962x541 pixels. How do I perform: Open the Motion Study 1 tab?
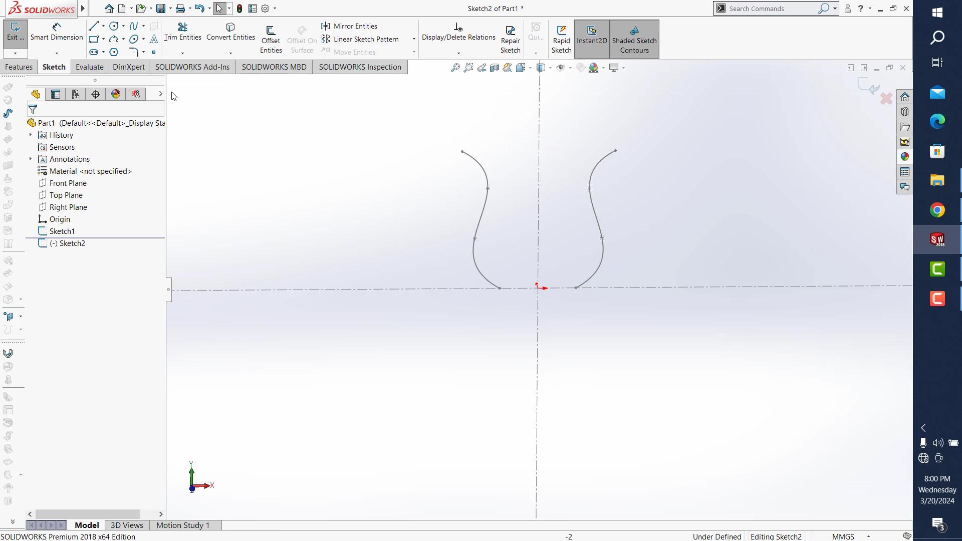[x=182, y=525]
